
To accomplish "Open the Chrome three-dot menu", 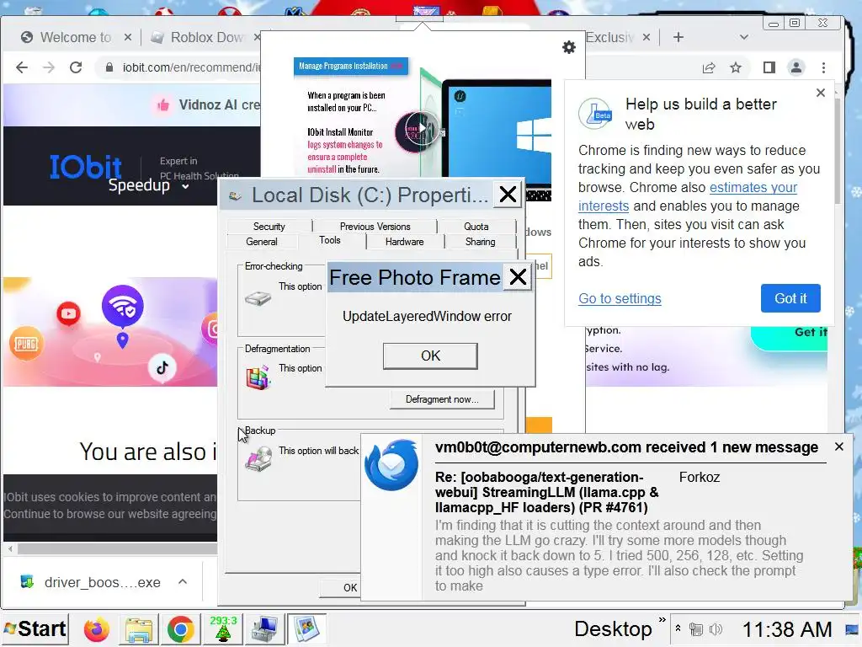I will point(823,67).
